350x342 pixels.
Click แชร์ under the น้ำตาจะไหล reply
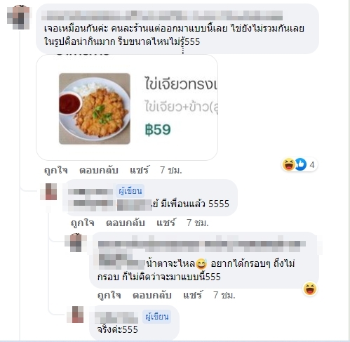pos(192,295)
